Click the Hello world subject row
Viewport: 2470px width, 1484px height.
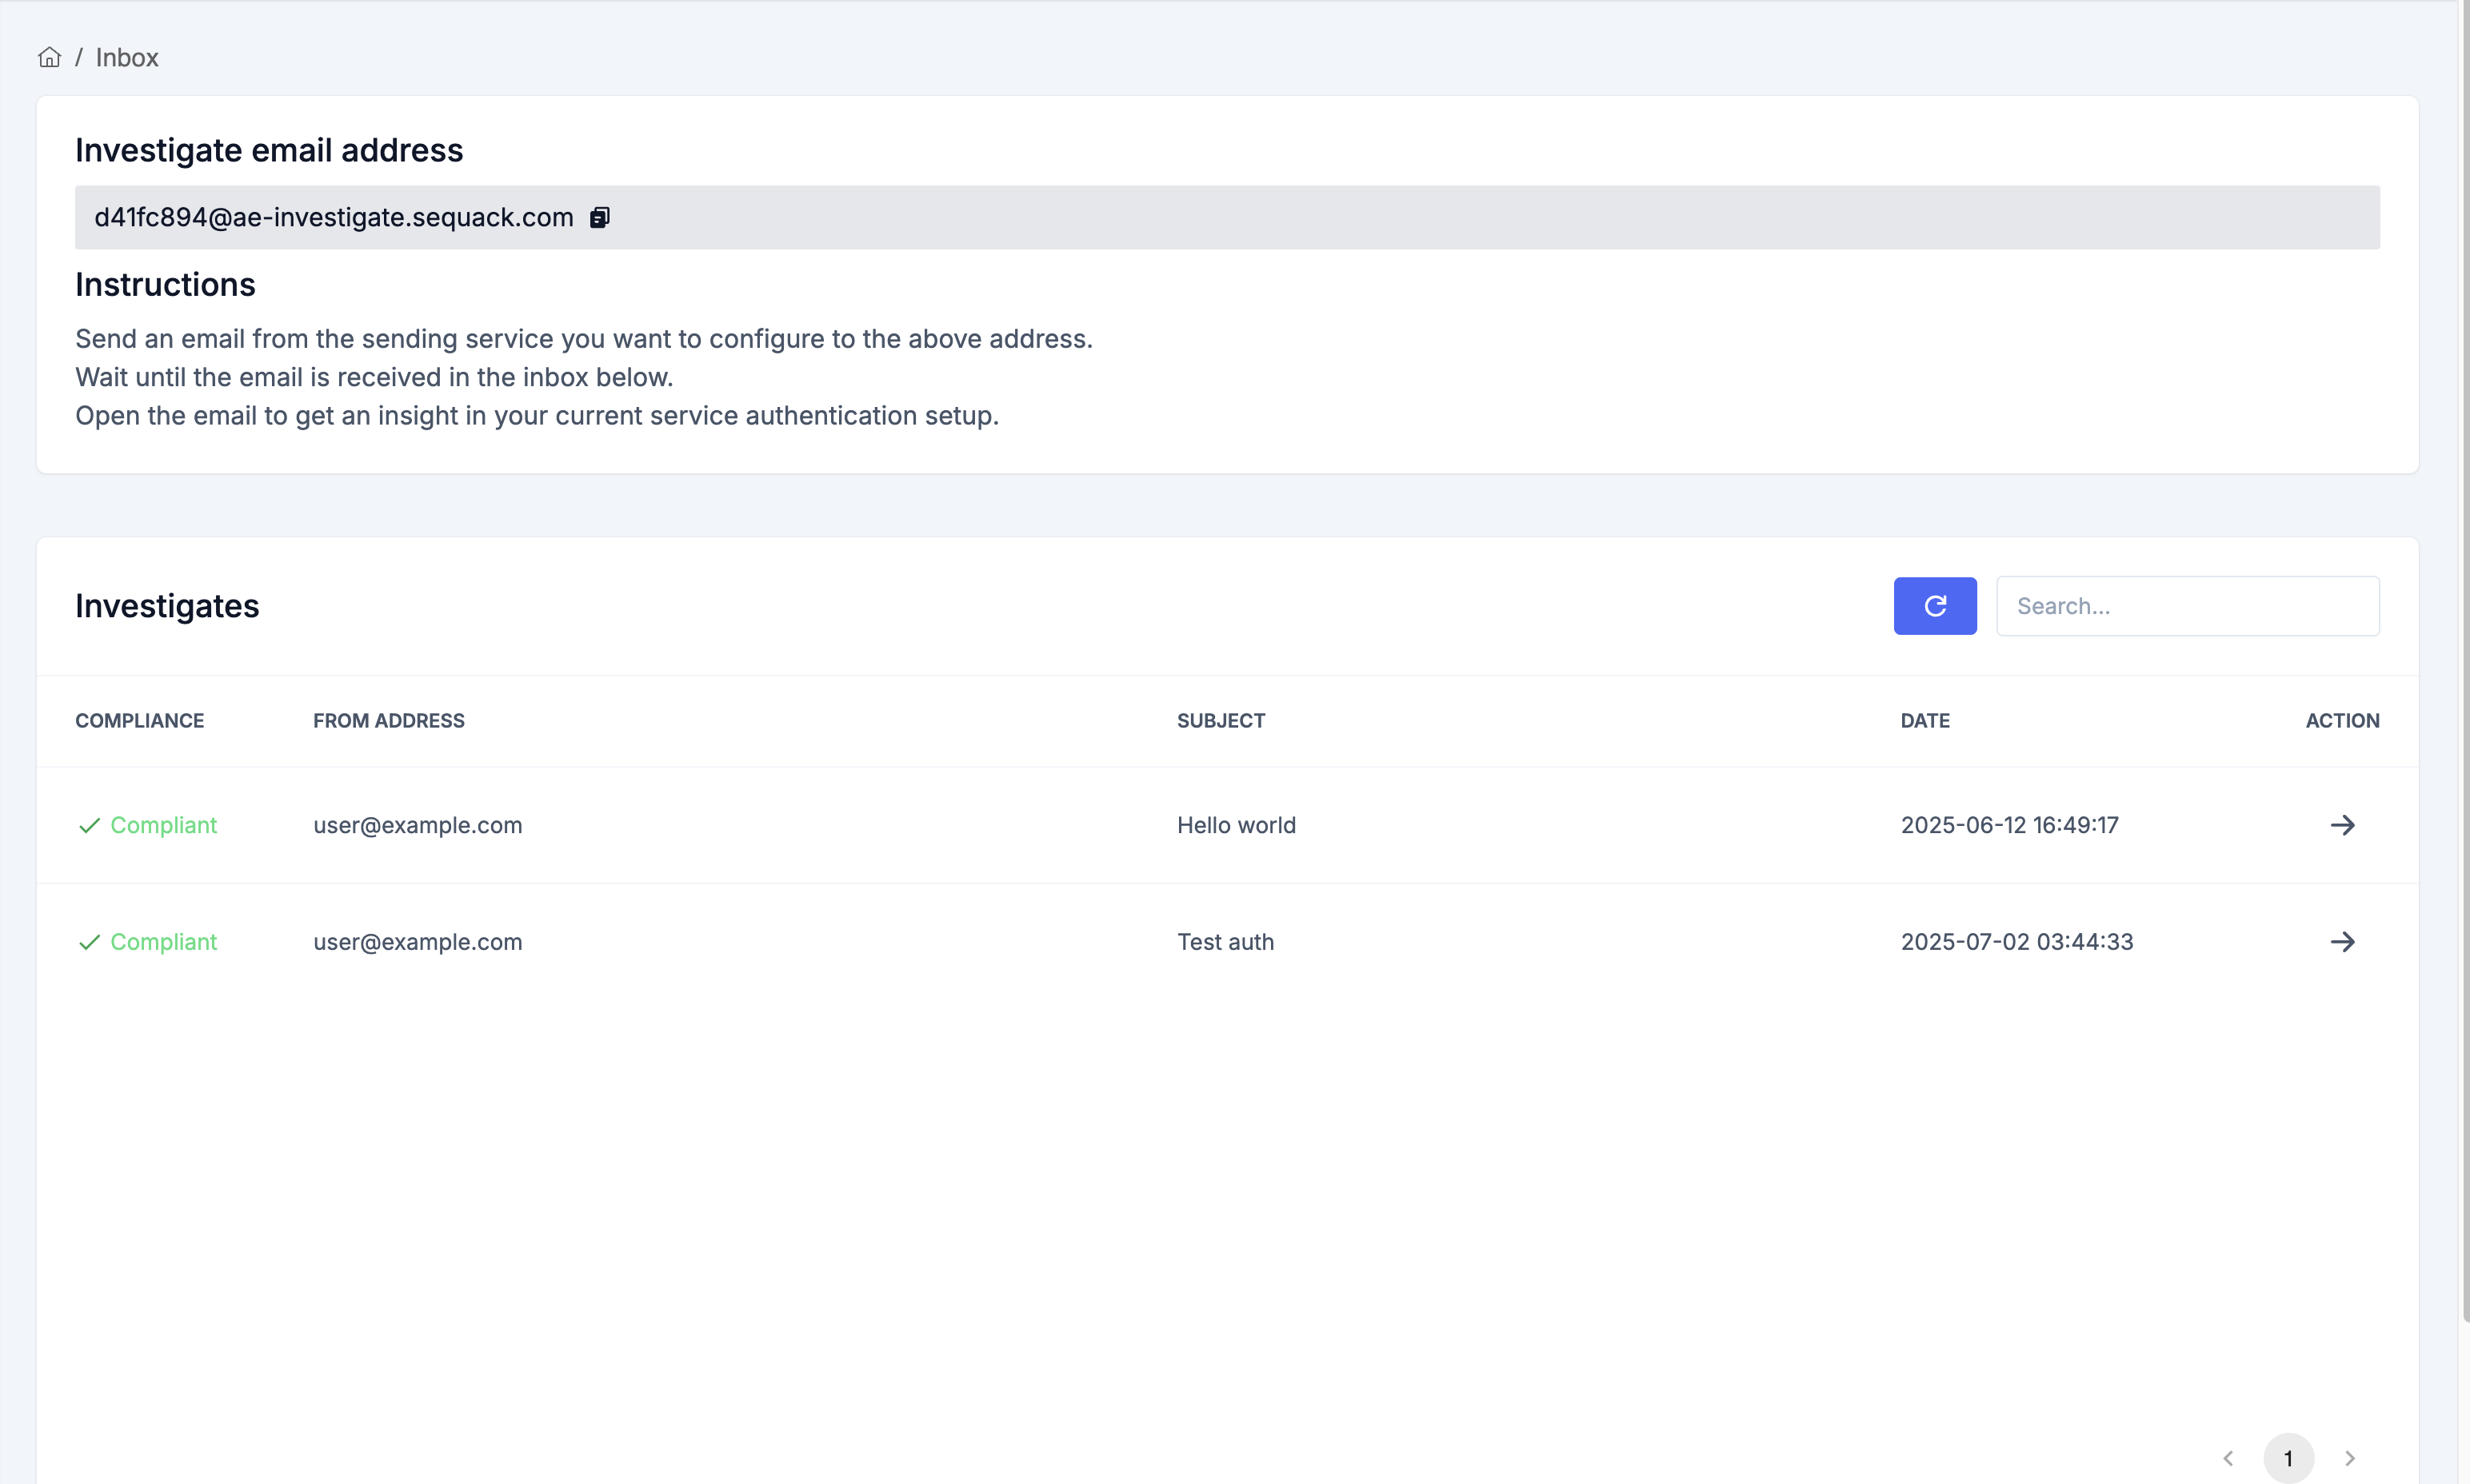tap(1236, 825)
